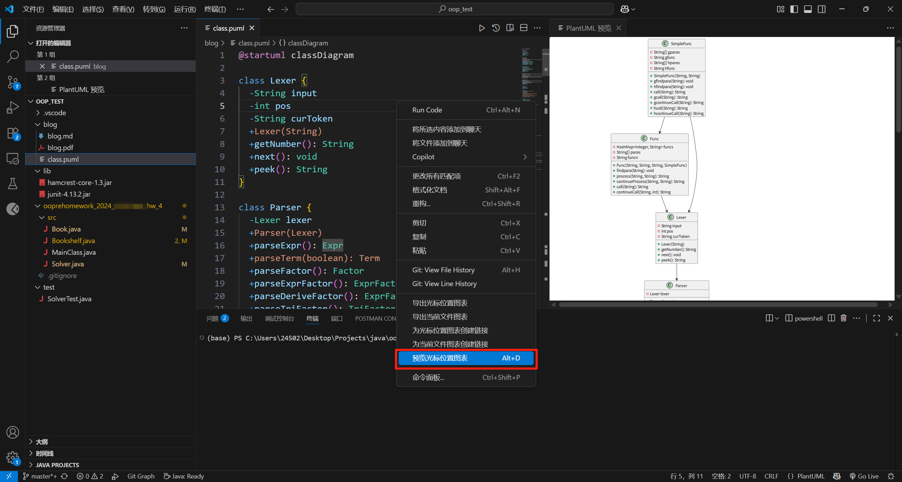Screen dimensions: 902x482
Task: Toggle bottom panel layout button
Action: pos(808,9)
